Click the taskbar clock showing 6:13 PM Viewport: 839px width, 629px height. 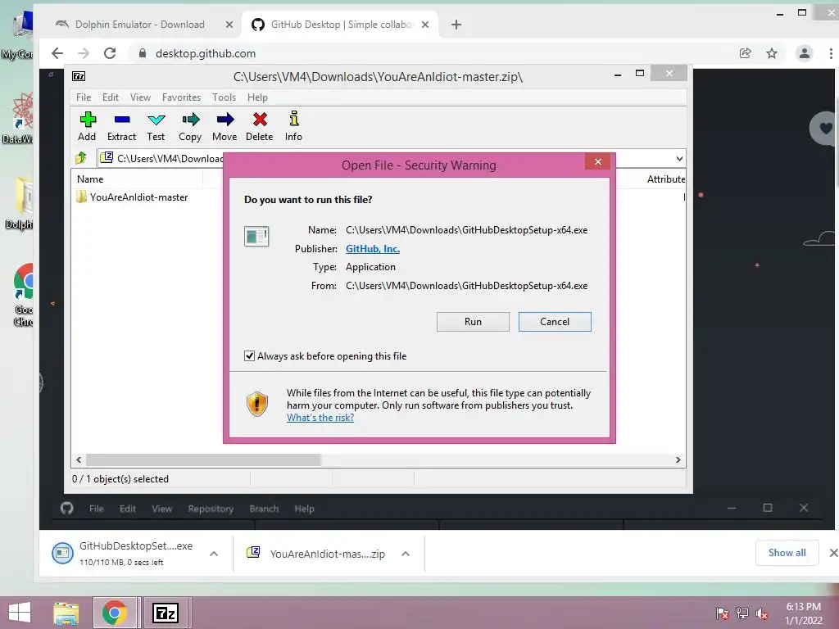[x=803, y=613]
